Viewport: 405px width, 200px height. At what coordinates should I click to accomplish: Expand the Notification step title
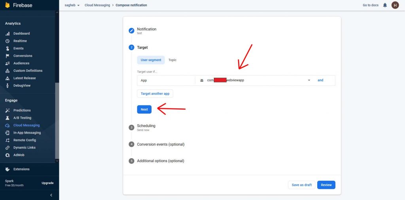147,29
